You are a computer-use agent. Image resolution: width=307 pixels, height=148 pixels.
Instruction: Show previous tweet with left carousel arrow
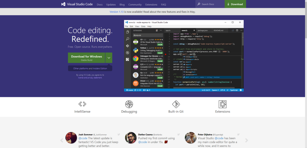pos(61,140)
